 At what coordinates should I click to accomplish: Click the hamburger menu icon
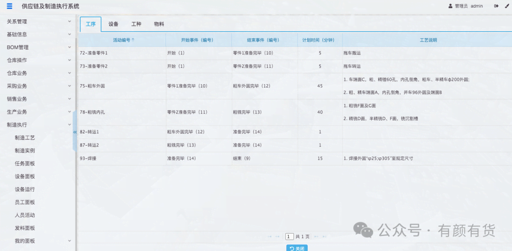[x=9, y=6]
